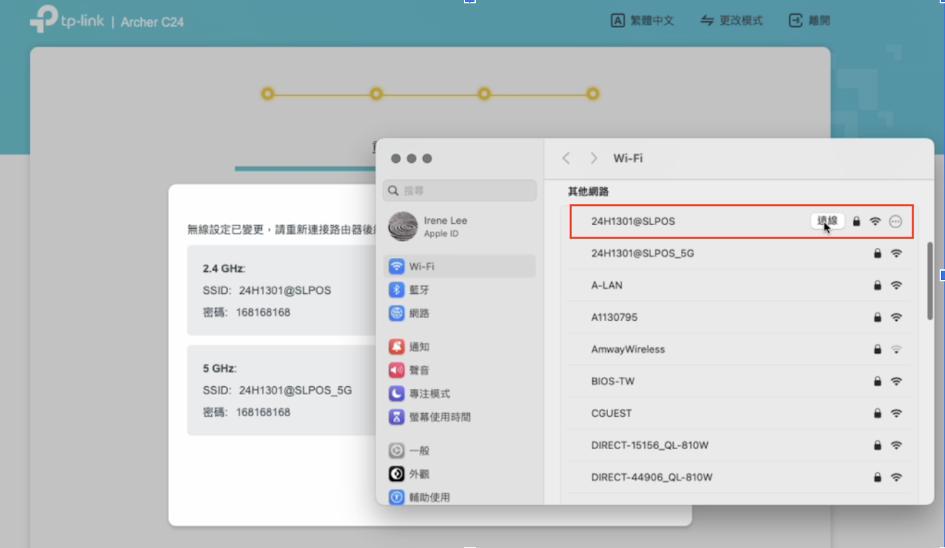This screenshot has height=548, width=945.
Task: Click the Wi-Fi window title
Action: [628, 158]
